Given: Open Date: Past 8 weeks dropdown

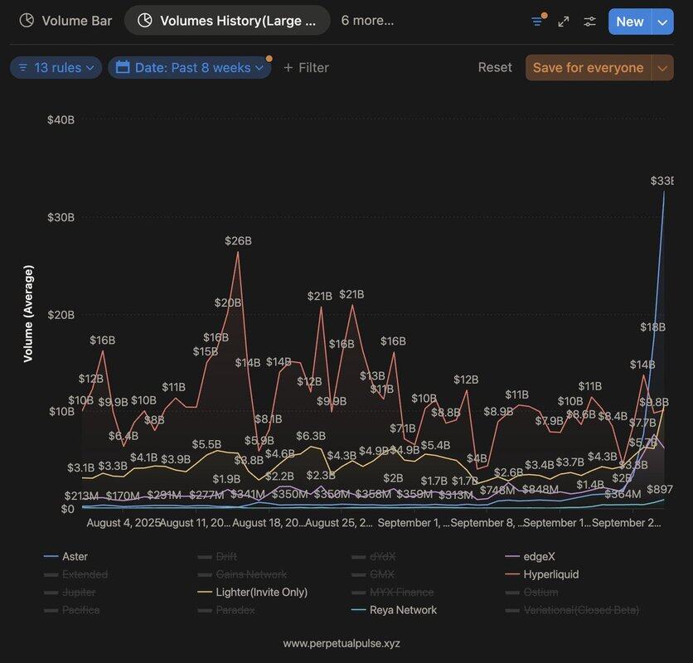Looking at the screenshot, I should tap(190, 68).
